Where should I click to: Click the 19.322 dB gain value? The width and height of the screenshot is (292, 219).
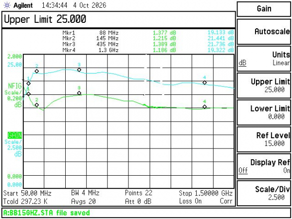pos(220,50)
